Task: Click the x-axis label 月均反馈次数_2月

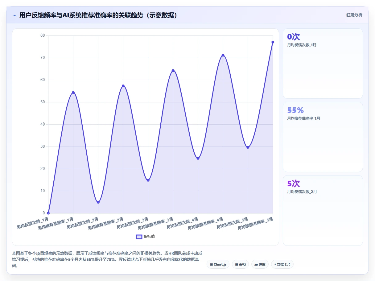Action: (x=83, y=223)
